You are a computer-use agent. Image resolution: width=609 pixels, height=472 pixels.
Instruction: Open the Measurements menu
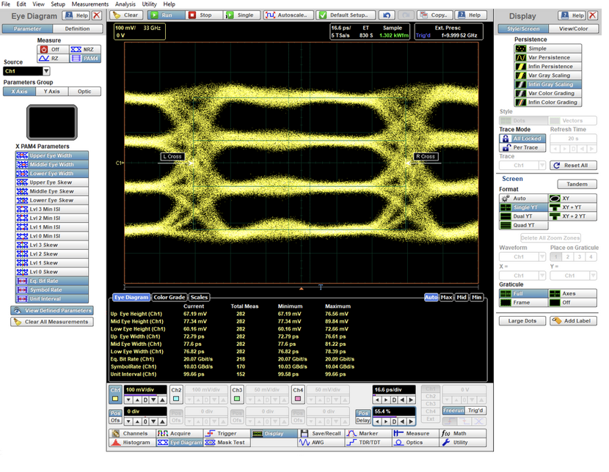(x=90, y=4)
